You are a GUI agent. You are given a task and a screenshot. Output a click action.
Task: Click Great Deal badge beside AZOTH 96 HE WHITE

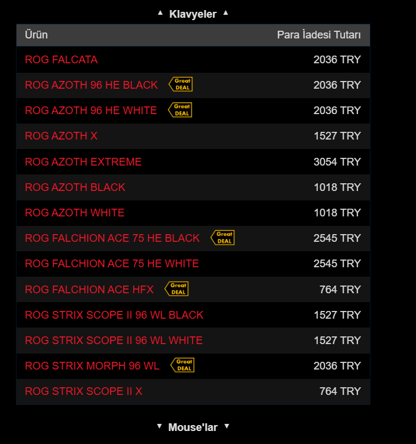pyautogui.click(x=180, y=110)
